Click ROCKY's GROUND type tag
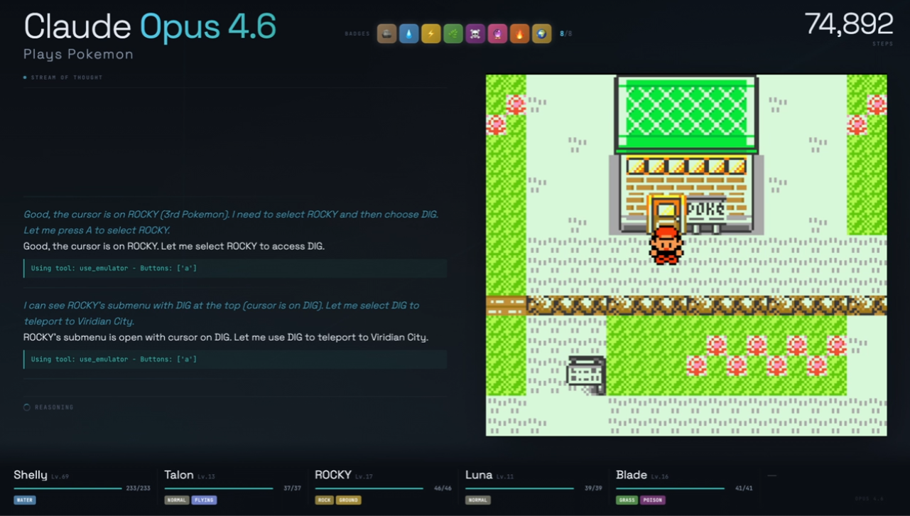The width and height of the screenshot is (910, 516). click(349, 500)
